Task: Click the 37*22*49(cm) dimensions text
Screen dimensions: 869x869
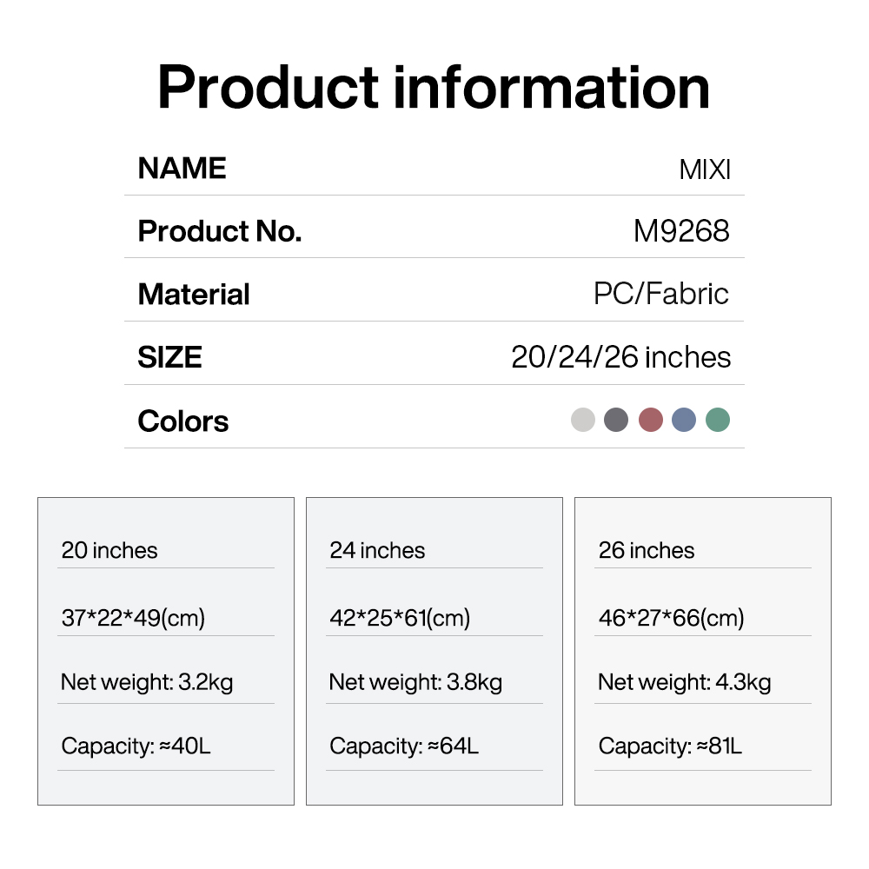Action: pos(133,618)
